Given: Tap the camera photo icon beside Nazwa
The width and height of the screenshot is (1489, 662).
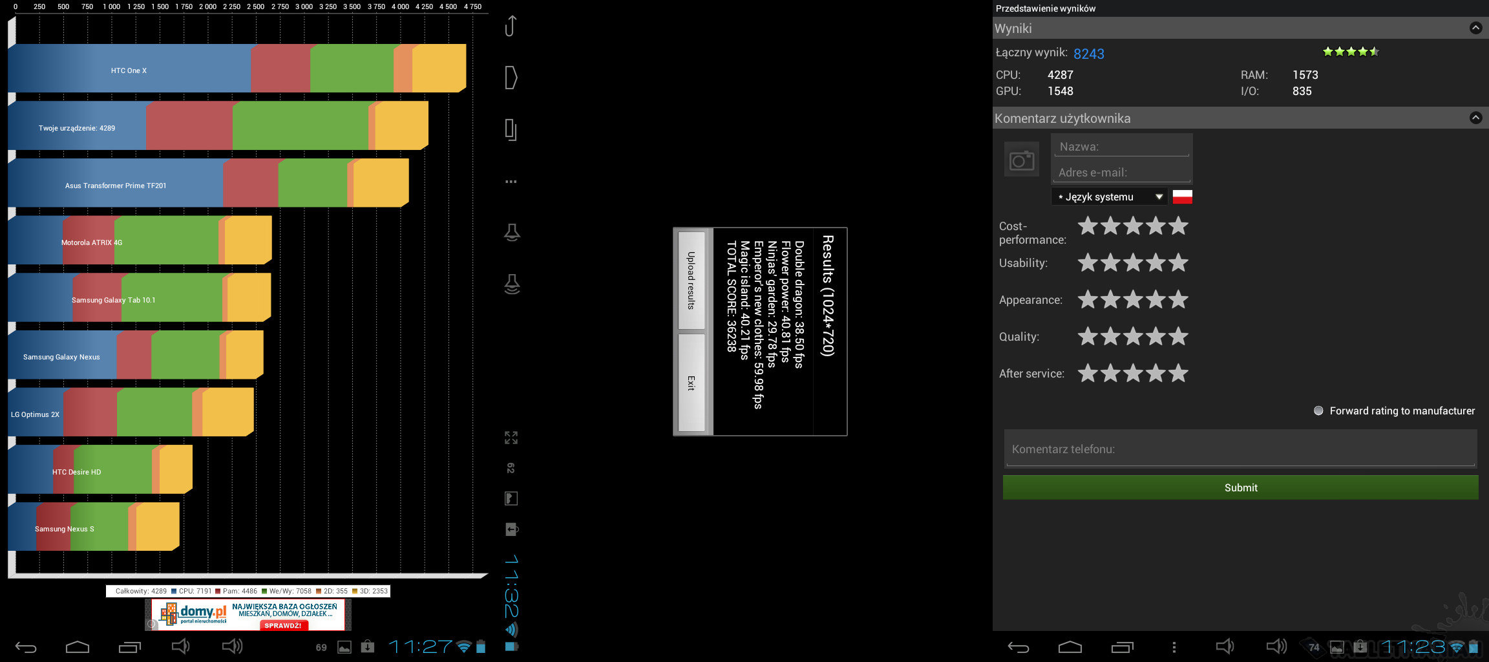Looking at the screenshot, I should [x=1022, y=160].
